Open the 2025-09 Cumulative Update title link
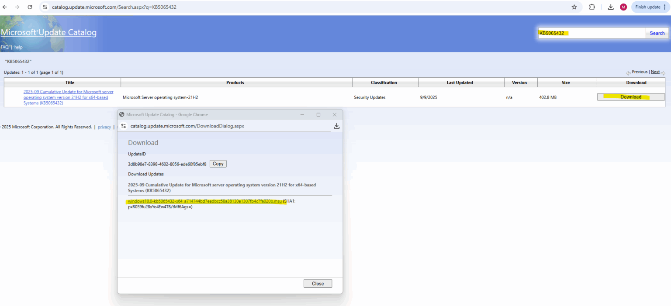 tap(69, 97)
